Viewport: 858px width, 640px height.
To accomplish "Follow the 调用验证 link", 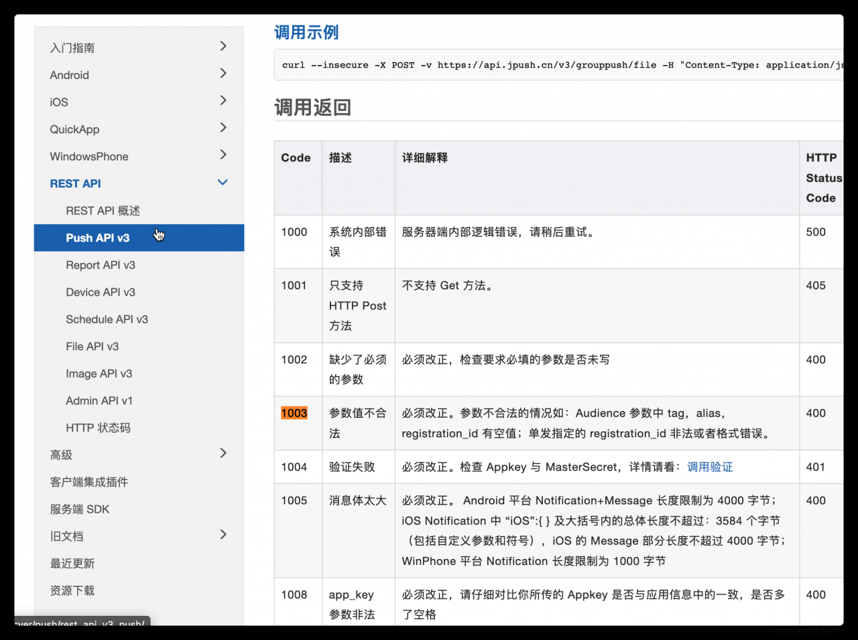I will (x=710, y=467).
